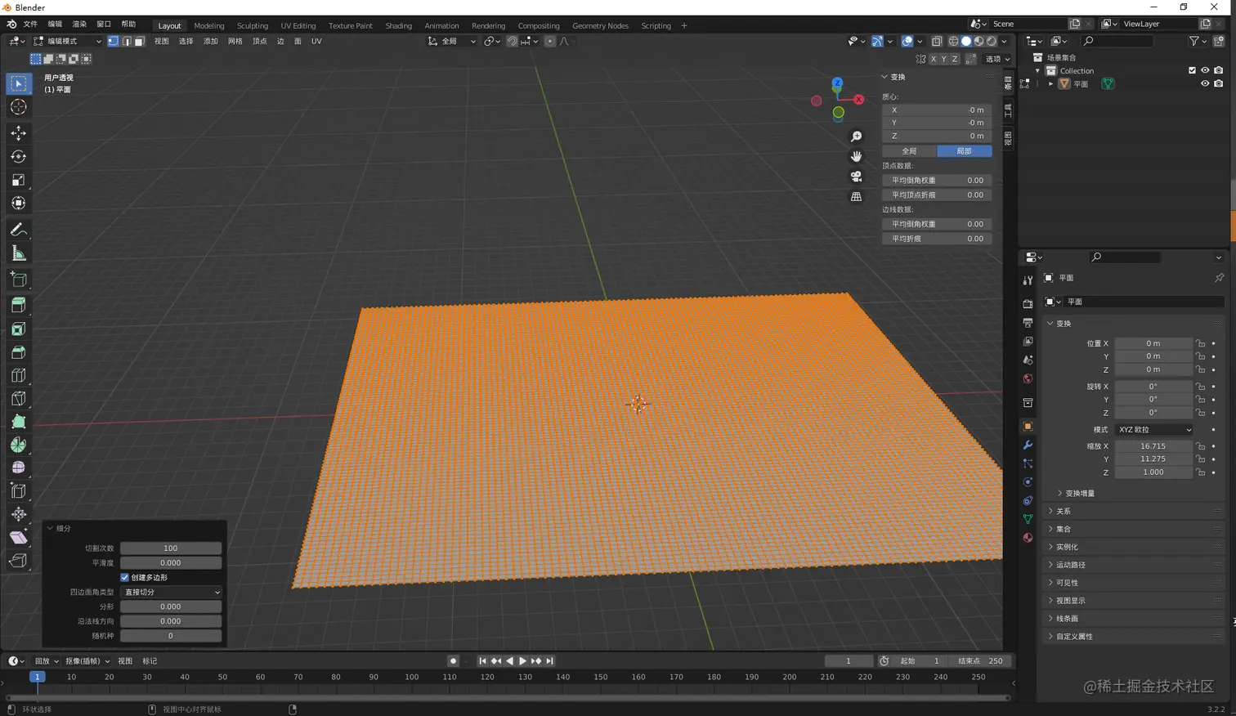This screenshot has height=716, width=1236.
Task: Select the Bevel tool
Action: (18, 352)
